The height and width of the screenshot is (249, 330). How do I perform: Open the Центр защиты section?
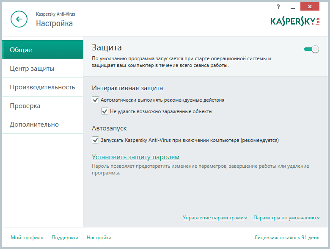click(x=43, y=69)
